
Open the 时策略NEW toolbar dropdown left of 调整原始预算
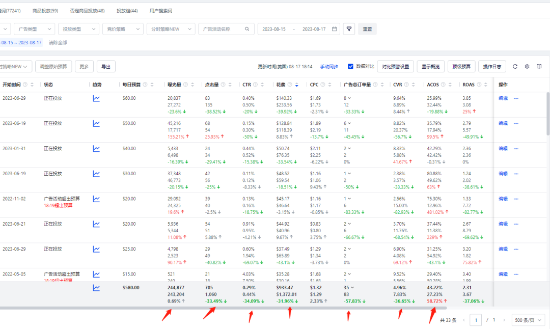[x=16, y=66]
